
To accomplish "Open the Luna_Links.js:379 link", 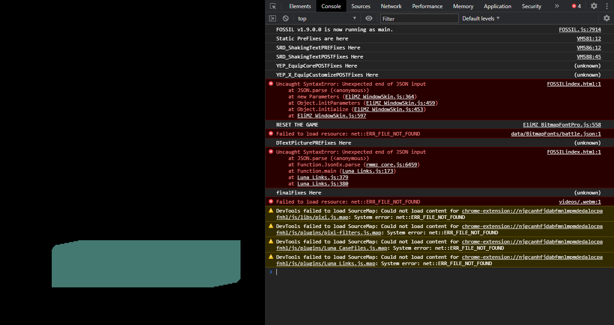I will (323, 177).
